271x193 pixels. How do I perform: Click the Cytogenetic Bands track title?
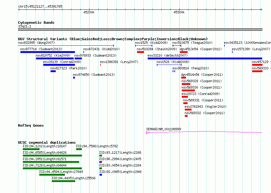coord(36,23)
